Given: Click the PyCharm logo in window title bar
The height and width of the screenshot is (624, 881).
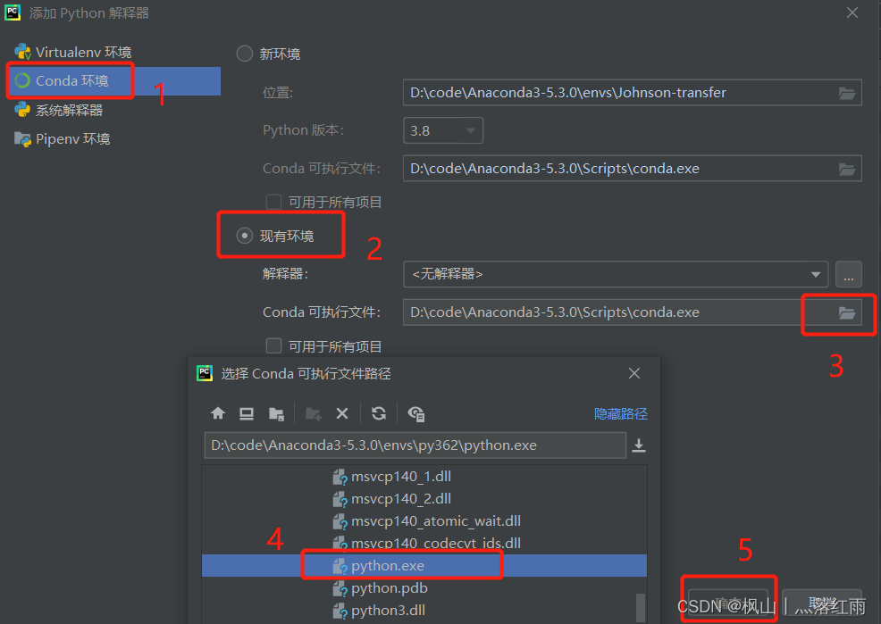Looking at the screenshot, I should tap(13, 12).
